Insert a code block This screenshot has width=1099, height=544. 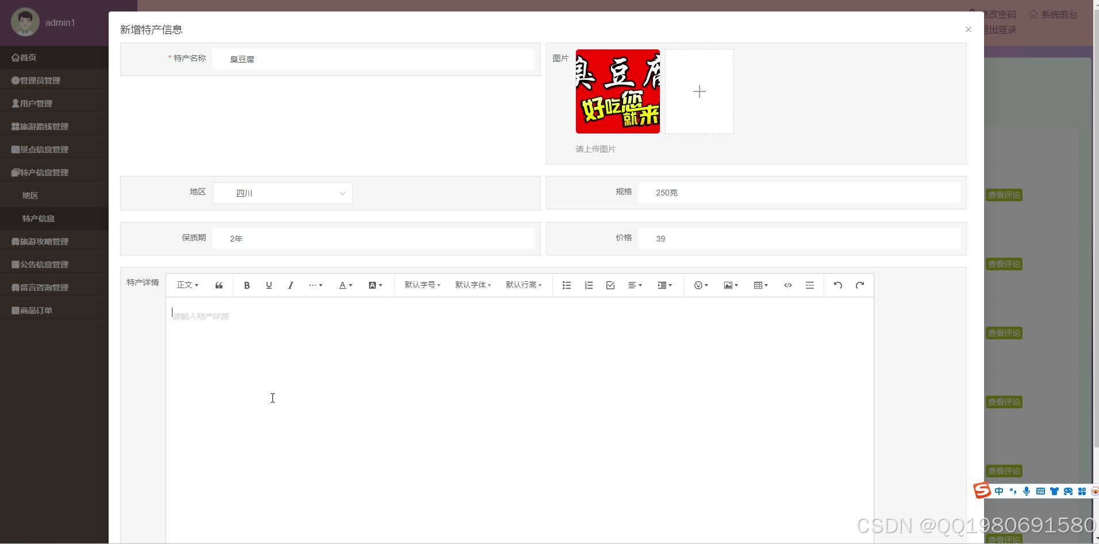click(x=788, y=285)
